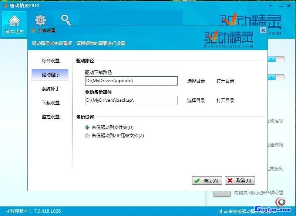
Task: Open the 系统补丁 settings section
Action: (x=50, y=88)
